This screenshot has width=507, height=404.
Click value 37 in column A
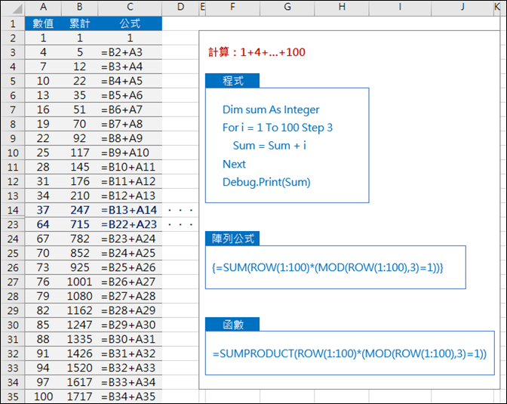pos(43,210)
